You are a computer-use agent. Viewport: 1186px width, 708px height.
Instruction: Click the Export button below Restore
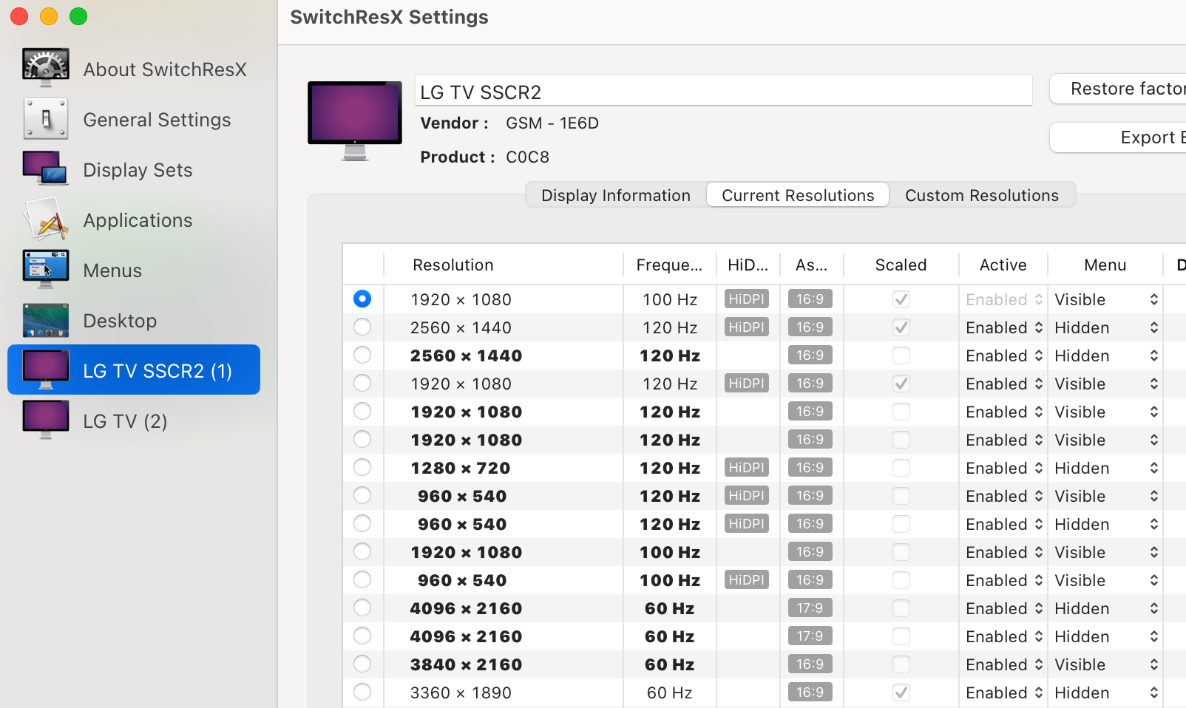click(x=1118, y=137)
